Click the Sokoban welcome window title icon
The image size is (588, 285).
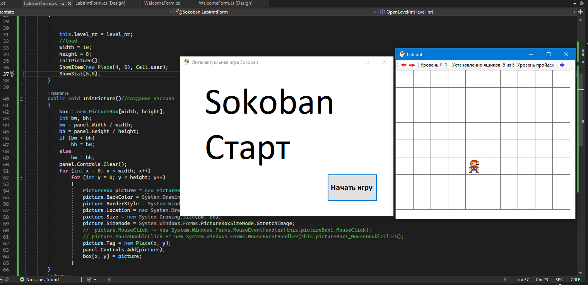tap(187, 62)
